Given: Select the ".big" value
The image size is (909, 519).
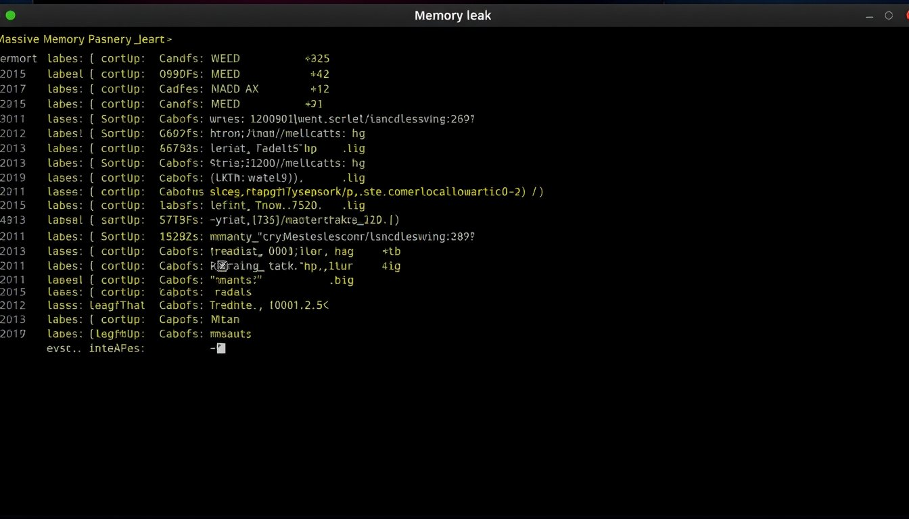Looking at the screenshot, I should point(341,280).
